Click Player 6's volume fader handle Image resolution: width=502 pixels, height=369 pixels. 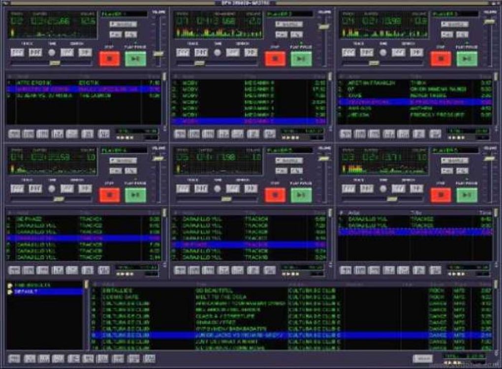pyautogui.click(x=490, y=158)
